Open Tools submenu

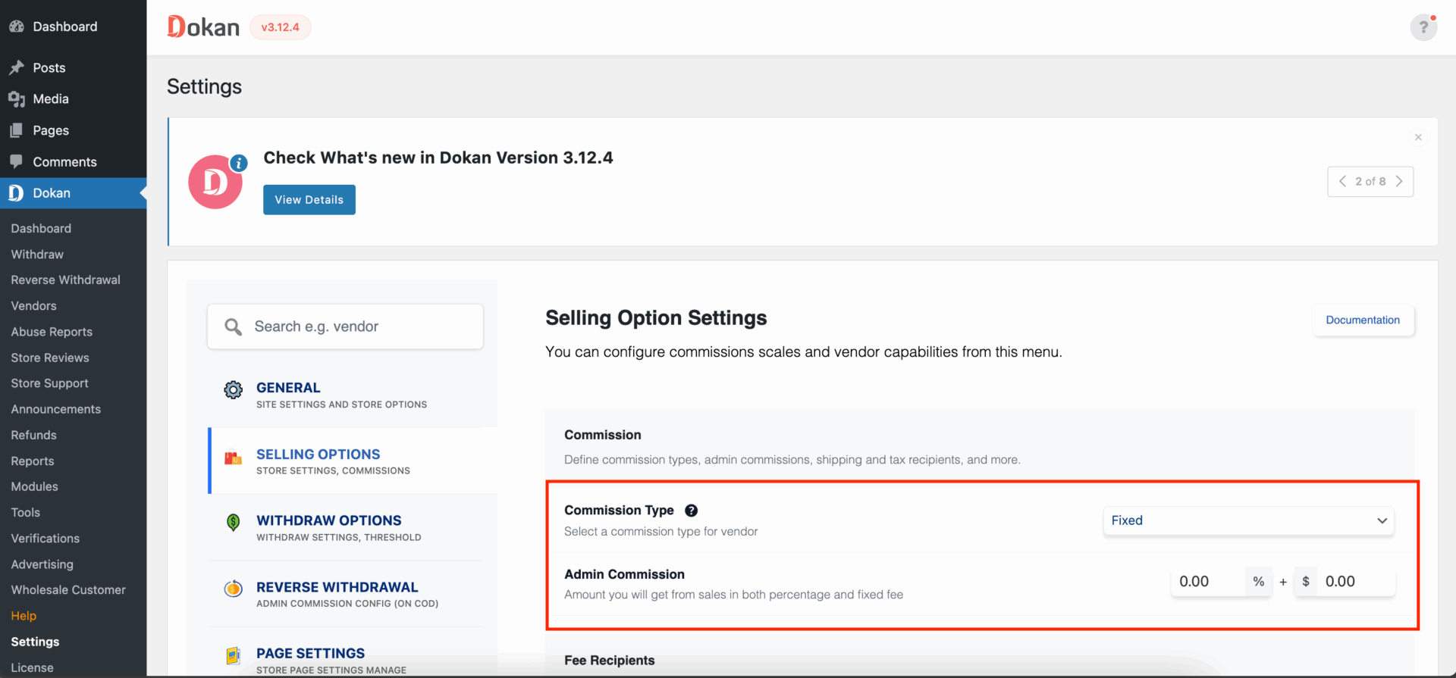(x=26, y=513)
